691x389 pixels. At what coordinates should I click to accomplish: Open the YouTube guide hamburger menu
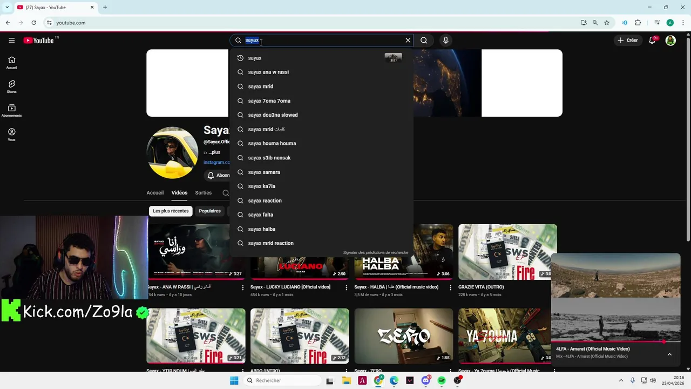coord(11,40)
